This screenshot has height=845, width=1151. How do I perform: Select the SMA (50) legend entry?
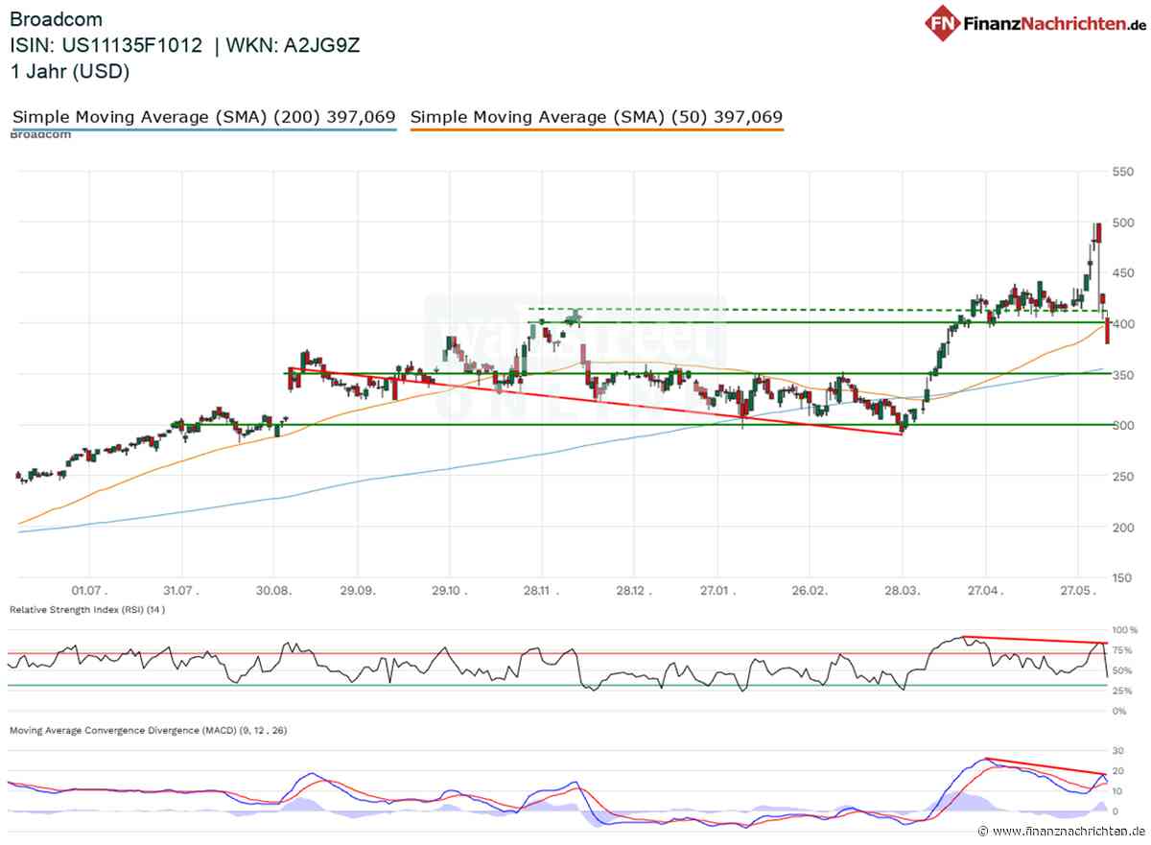click(597, 117)
